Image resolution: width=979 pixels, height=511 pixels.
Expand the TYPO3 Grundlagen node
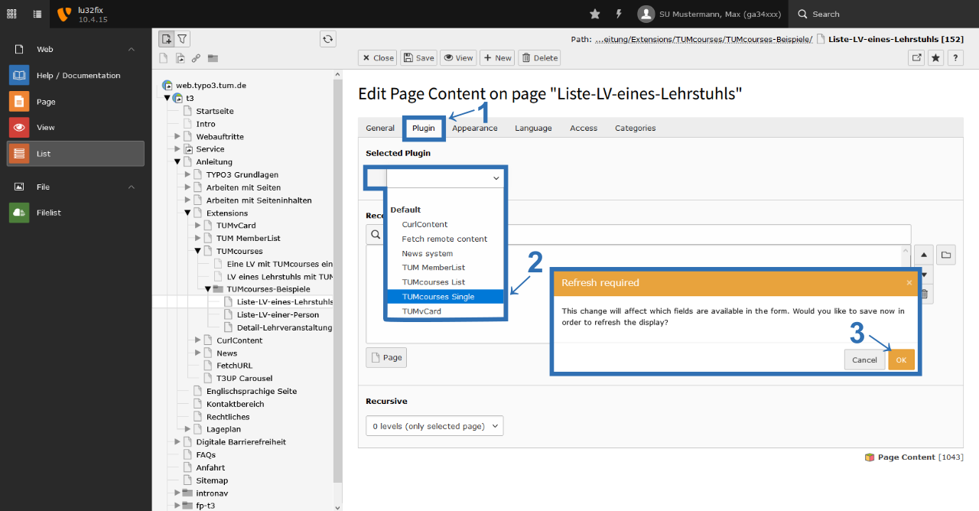click(187, 174)
